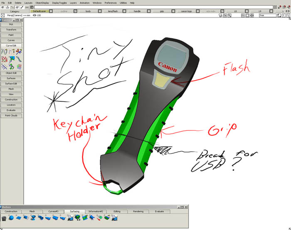The image size is (291, 230).
Task: Click the Persp[Camera] view title
Action: 15,15
